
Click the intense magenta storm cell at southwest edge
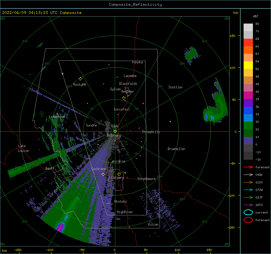click(60, 227)
